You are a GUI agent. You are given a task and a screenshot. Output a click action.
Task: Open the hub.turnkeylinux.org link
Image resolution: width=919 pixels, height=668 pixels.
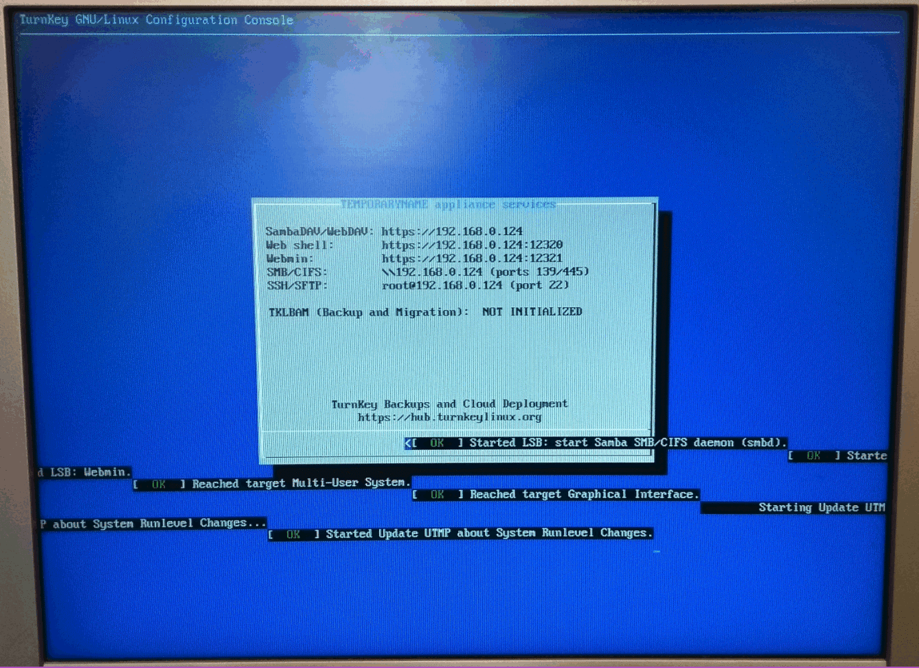pos(449,417)
